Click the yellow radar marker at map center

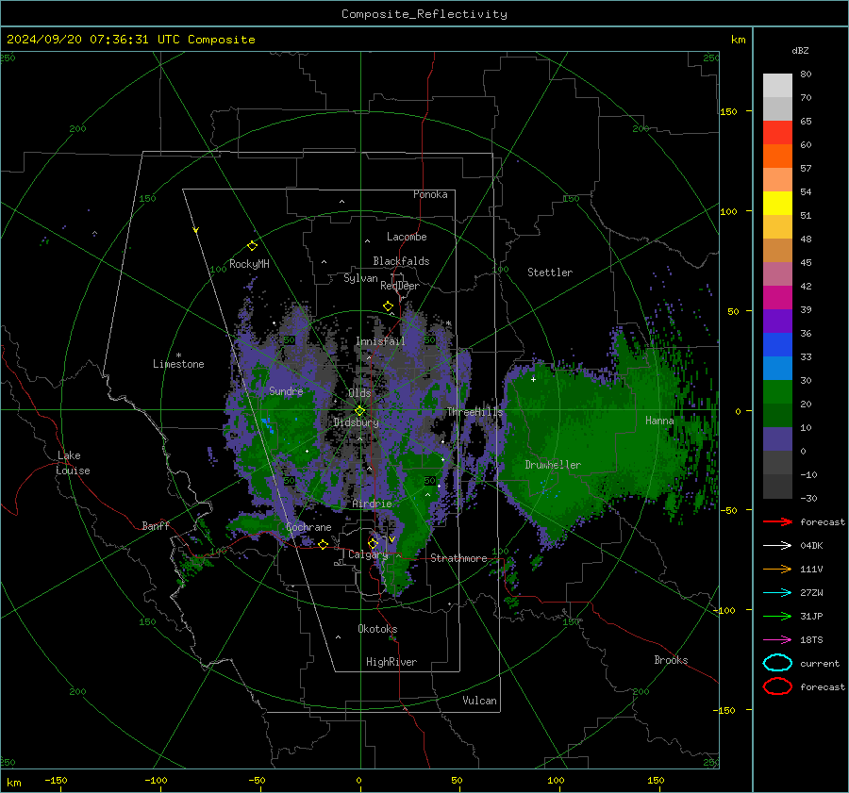click(359, 411)
